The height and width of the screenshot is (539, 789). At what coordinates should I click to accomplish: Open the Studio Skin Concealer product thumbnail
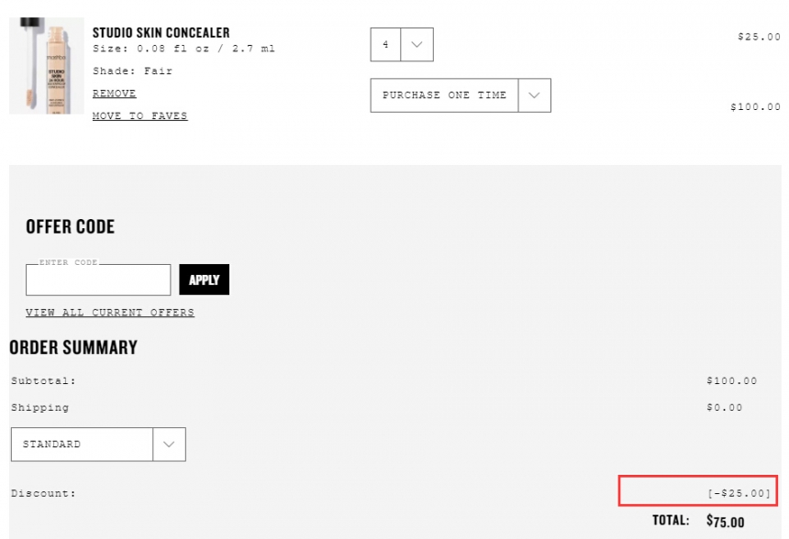tap(46, 66)
